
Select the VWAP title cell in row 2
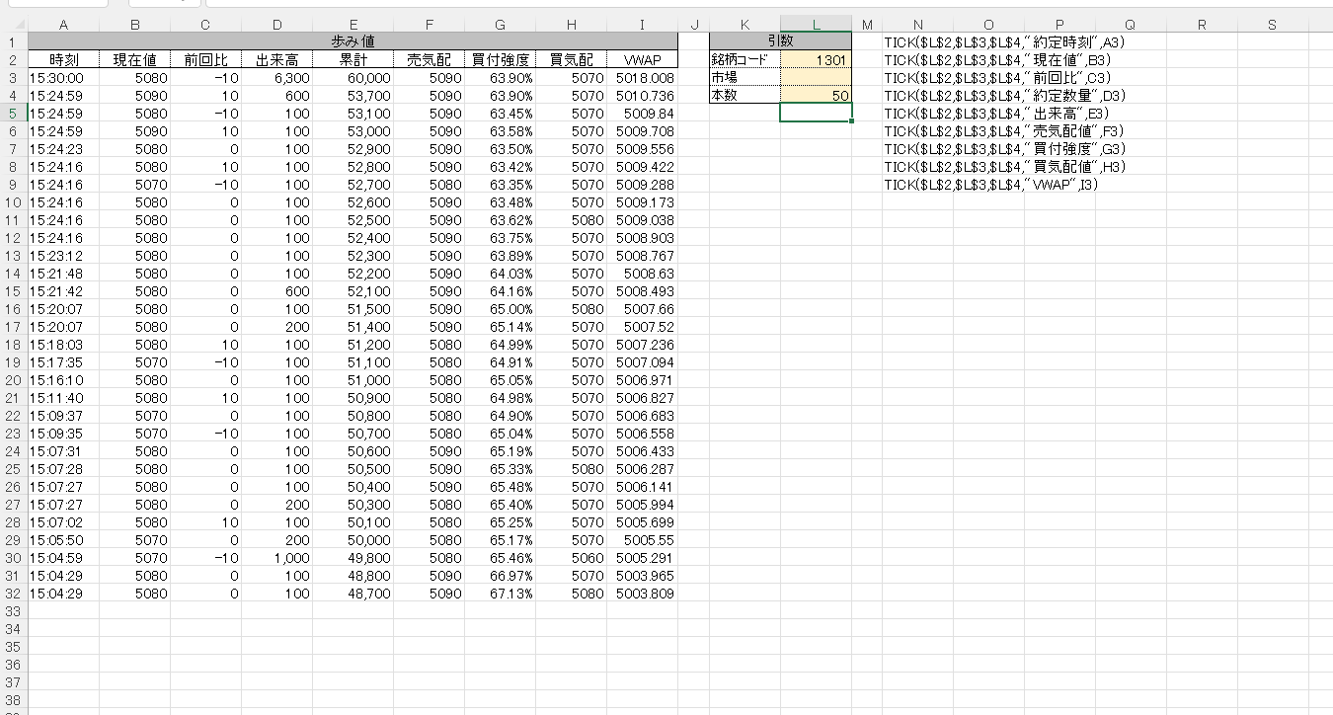(642, 60)
